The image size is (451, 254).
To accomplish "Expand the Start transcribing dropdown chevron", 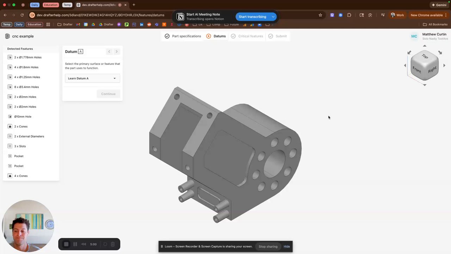I will (273, 17).
